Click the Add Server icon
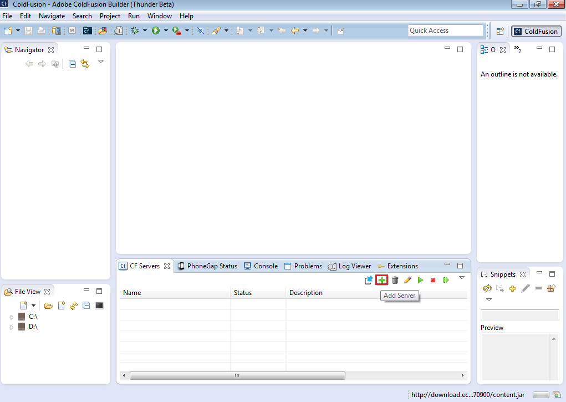 point(381,280)
